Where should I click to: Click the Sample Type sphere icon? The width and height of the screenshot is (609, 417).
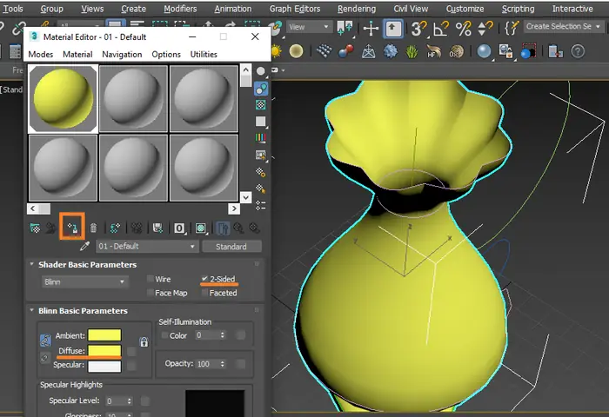pos(261,71)
